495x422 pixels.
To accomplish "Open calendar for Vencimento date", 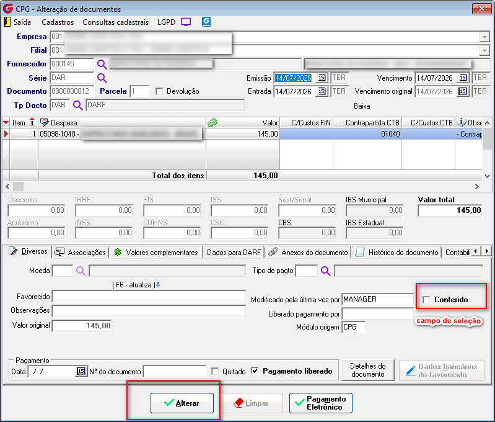I will [x=463, y=78].
